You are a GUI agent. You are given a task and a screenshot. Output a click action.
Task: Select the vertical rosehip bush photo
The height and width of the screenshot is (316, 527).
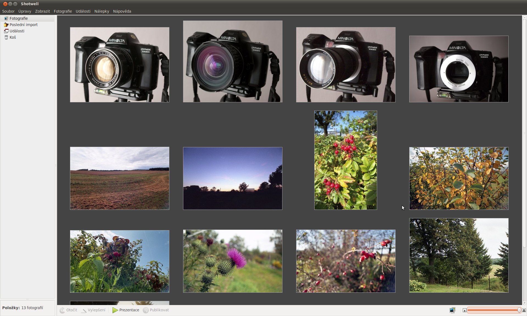point(346,160)
